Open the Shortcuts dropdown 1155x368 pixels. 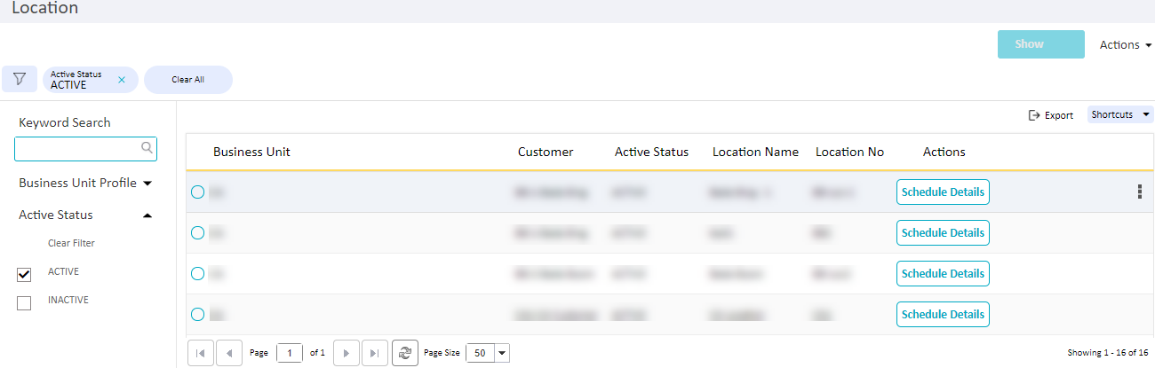(x=1120, y=114)
